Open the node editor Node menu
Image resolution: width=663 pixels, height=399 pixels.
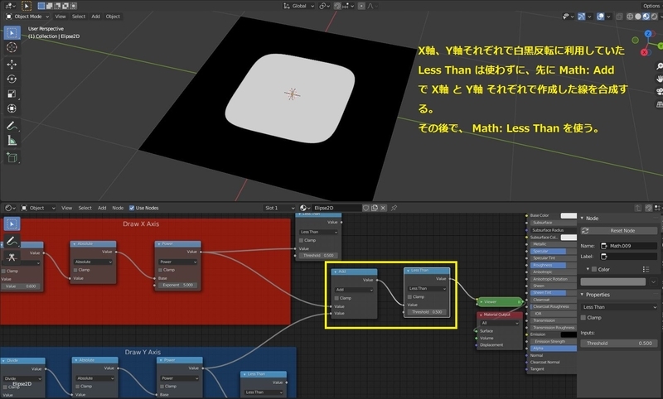click(118, 208)
